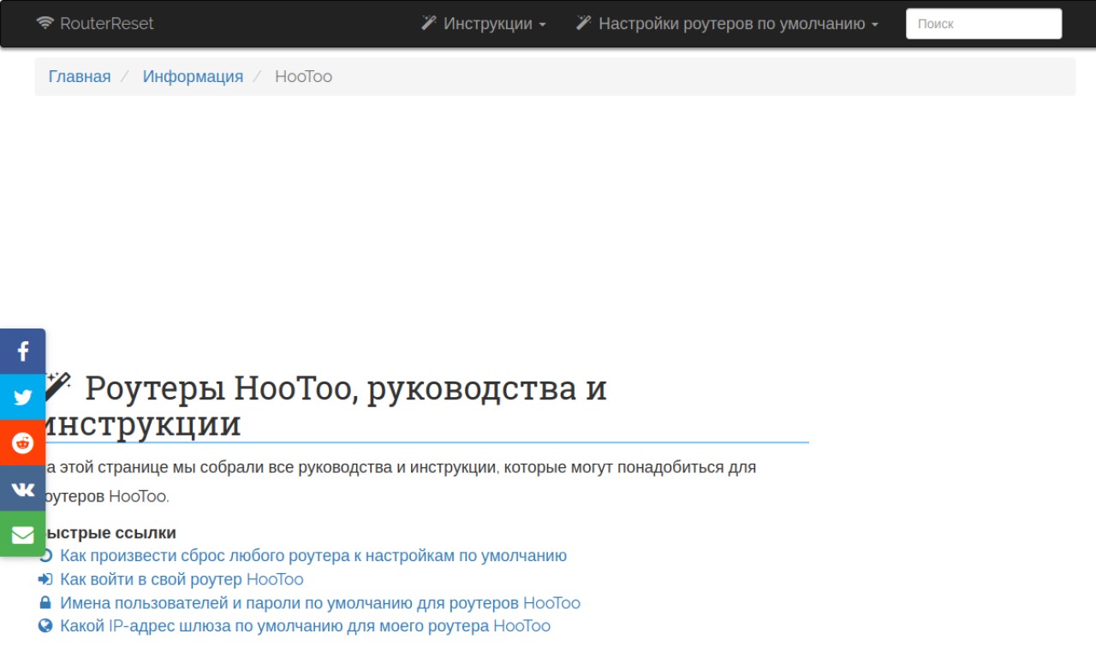
Task: Open default usernames and passwords HooToo link
Action: [319, 603]
